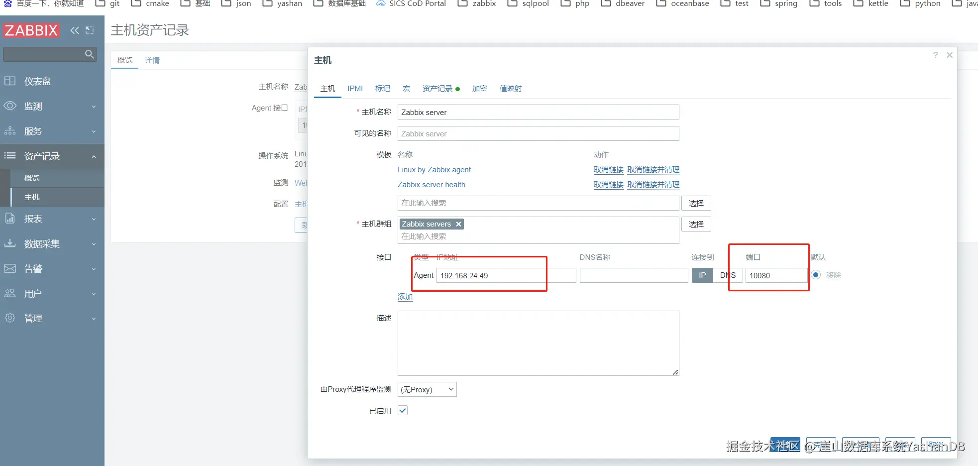Image resolution: width=978 pixels, height=466 pixels.
Task: Expand the 服务 sidebar section
Action: [x=52, y=131]
